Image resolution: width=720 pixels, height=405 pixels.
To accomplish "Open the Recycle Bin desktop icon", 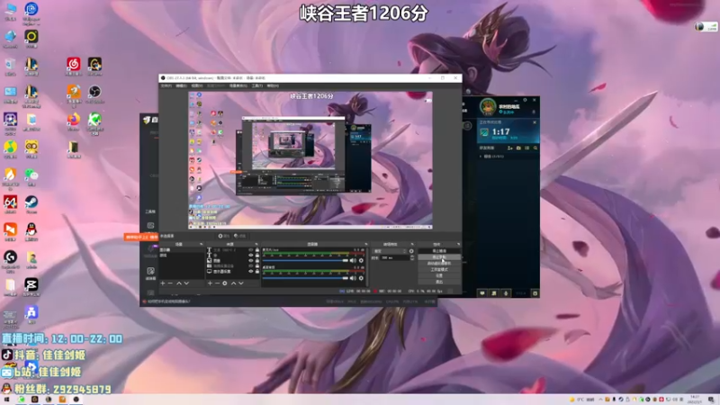I will pyautogui.click(x=10, y=64).
